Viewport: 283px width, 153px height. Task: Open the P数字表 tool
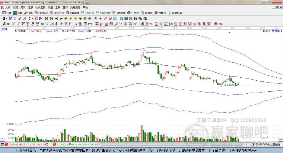73,13
